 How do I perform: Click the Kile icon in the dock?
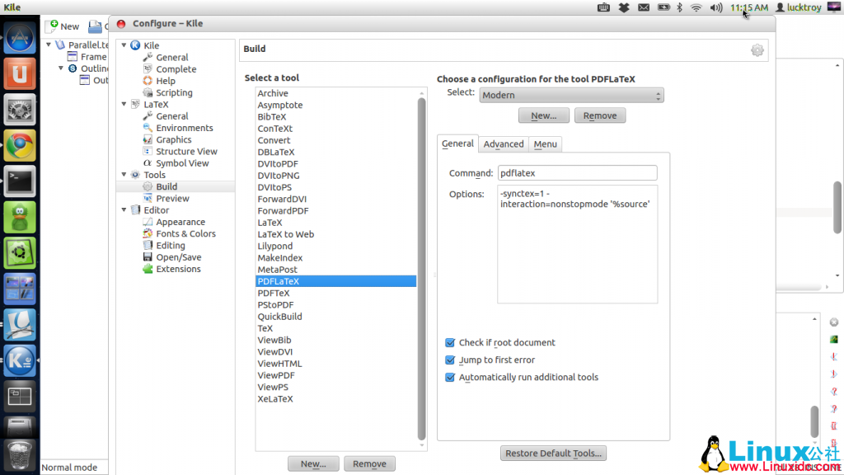18,360
